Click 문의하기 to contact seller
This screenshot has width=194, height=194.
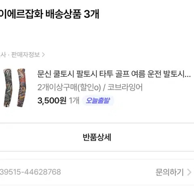click(x=170, y=172)
